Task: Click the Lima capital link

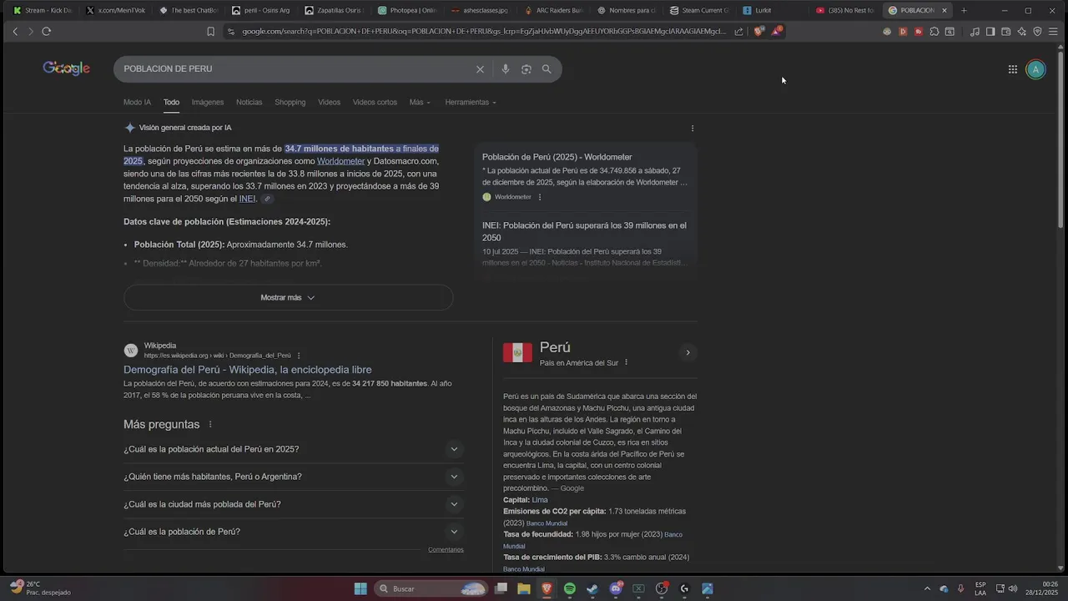Action: click(x=540, y=500)
